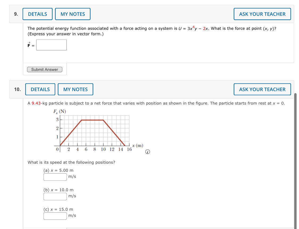Click question number 10 label
299x229 pixels.
[x=17, y=89]
